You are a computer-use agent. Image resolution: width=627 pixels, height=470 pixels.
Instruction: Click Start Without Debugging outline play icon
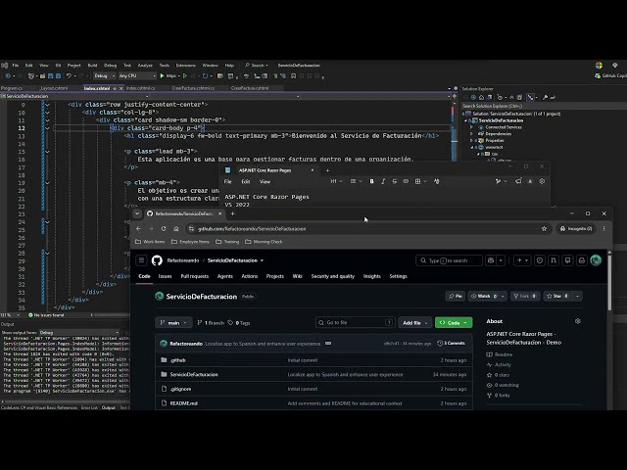[x=185, y=75]
